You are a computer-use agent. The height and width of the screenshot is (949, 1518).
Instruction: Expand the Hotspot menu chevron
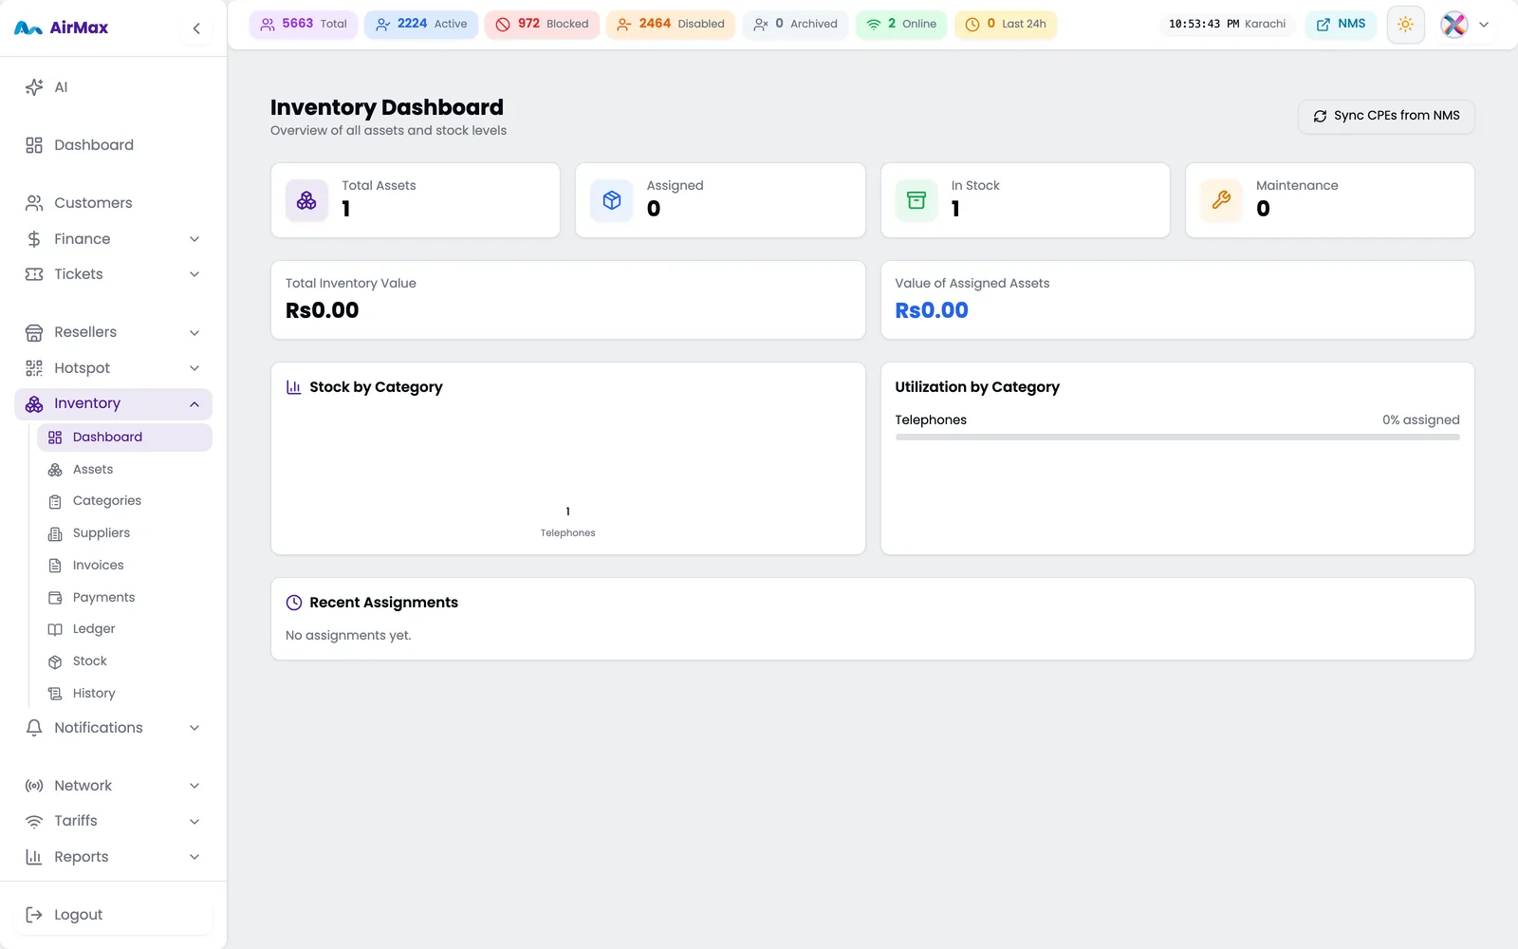[194, 368]
